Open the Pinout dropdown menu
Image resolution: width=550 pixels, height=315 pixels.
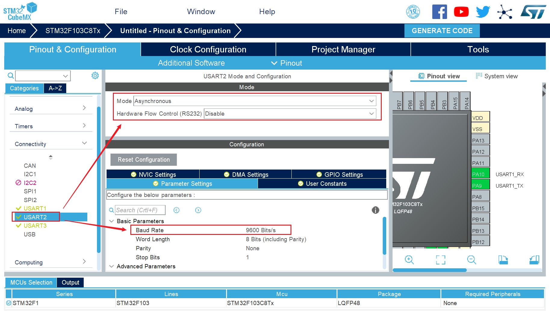point(287,63)
